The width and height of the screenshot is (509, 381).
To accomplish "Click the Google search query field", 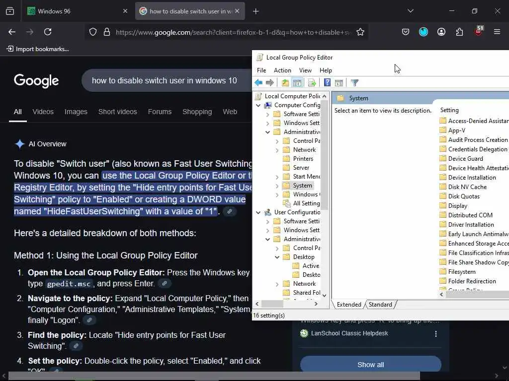I will [x=164, y=80].
